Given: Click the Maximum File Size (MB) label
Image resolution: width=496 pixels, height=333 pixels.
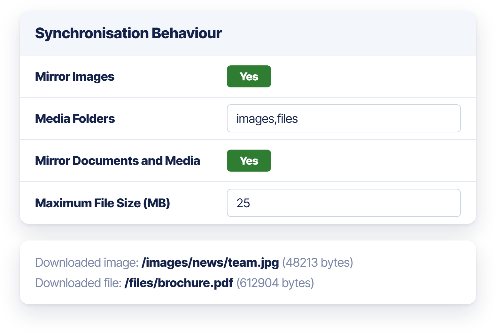Looking at the screenshot, I should point(103,203).
